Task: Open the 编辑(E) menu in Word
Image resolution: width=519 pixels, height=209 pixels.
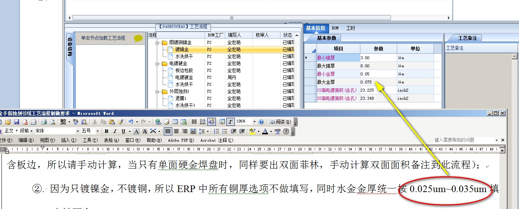Action: (26, 140)
